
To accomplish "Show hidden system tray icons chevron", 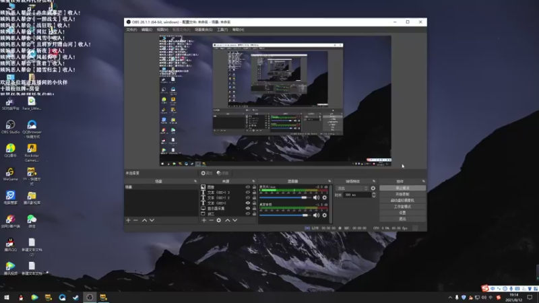I will coord(450,298).
